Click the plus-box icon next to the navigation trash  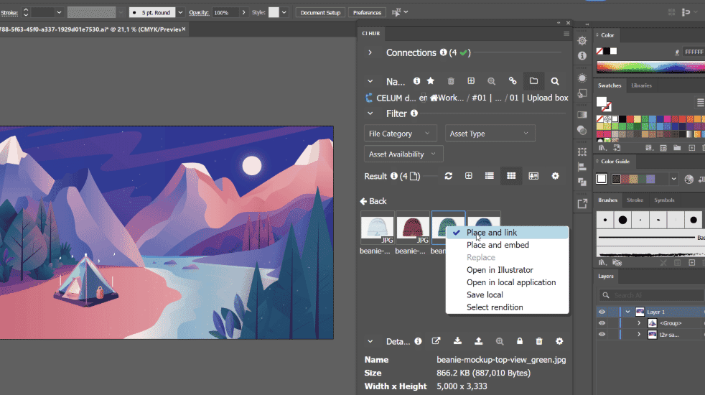(471, 81)
